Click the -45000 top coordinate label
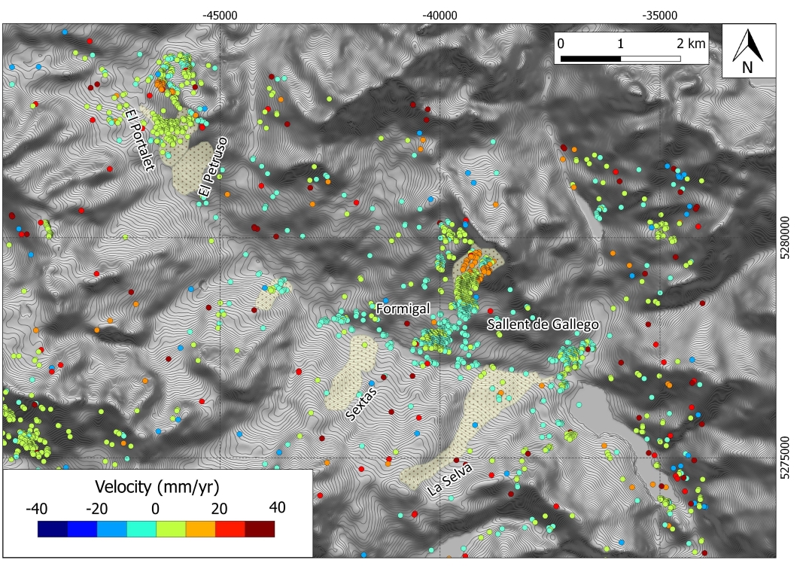The height and width of the screenshot is (566, 800). click(x=220, y=14)
